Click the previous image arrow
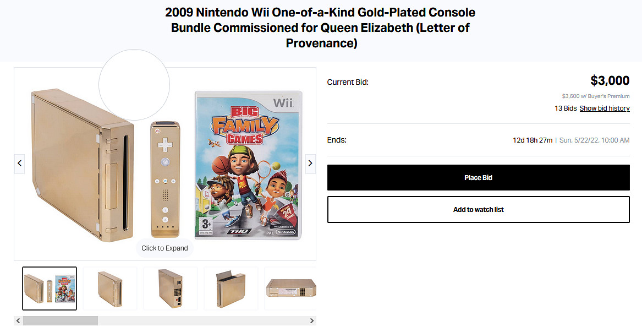Screen dimensions: 642x332 (20, 163)
